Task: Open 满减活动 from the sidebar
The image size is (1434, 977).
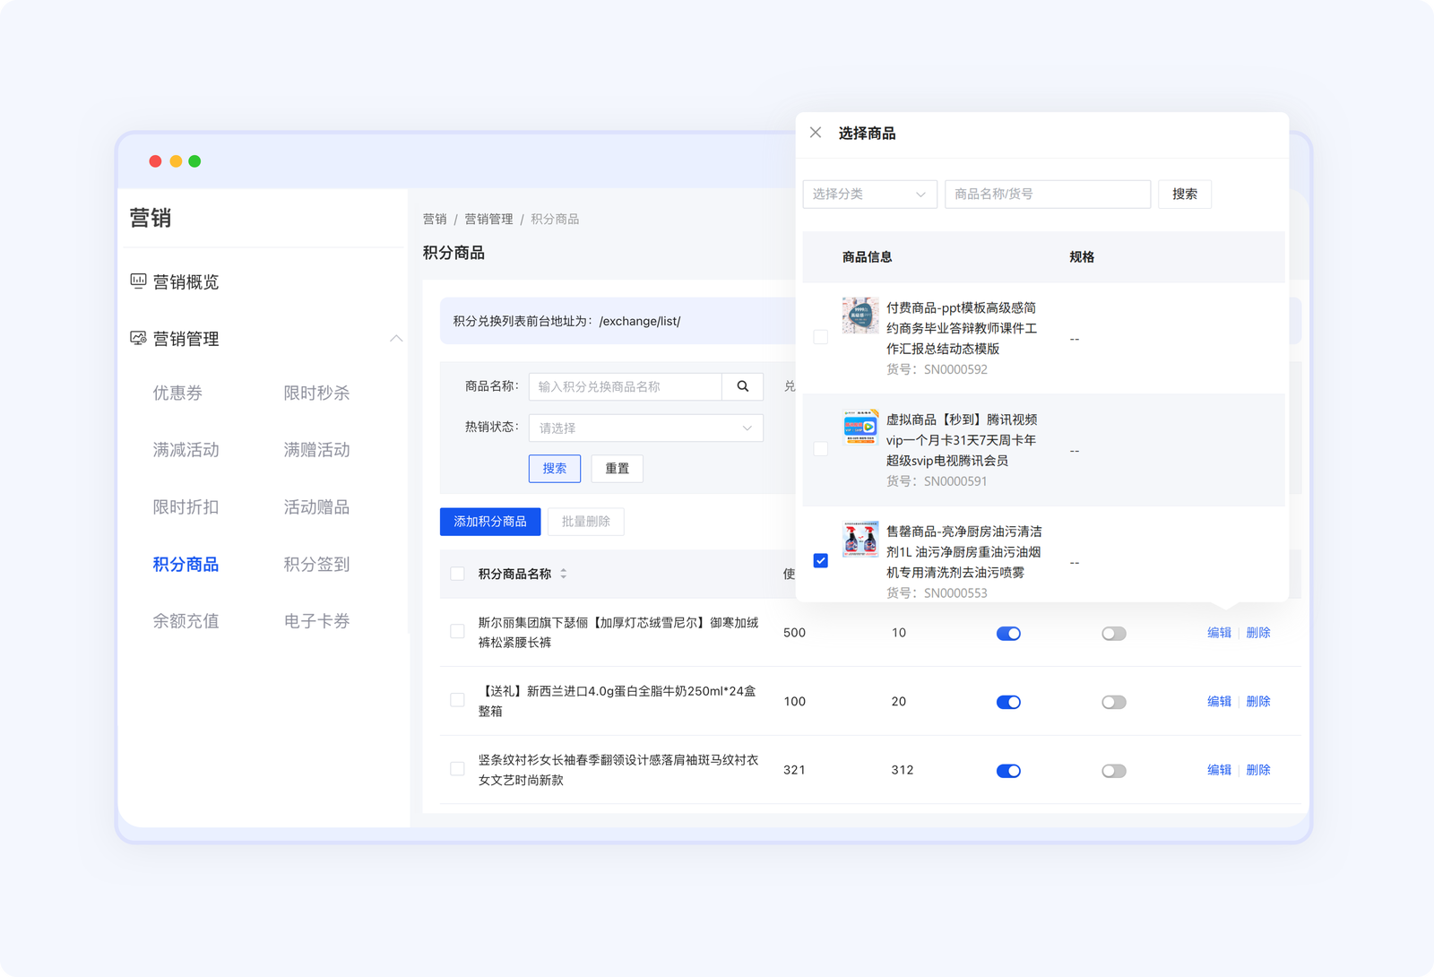Action: click(185, 450)
